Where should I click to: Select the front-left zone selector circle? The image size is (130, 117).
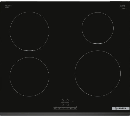(x=63, y=105)
